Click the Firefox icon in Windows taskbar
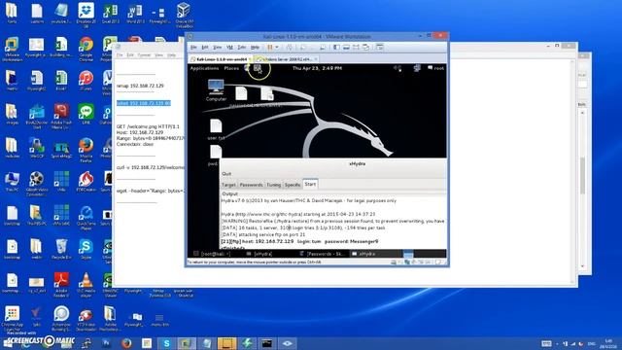 (126, 343)
